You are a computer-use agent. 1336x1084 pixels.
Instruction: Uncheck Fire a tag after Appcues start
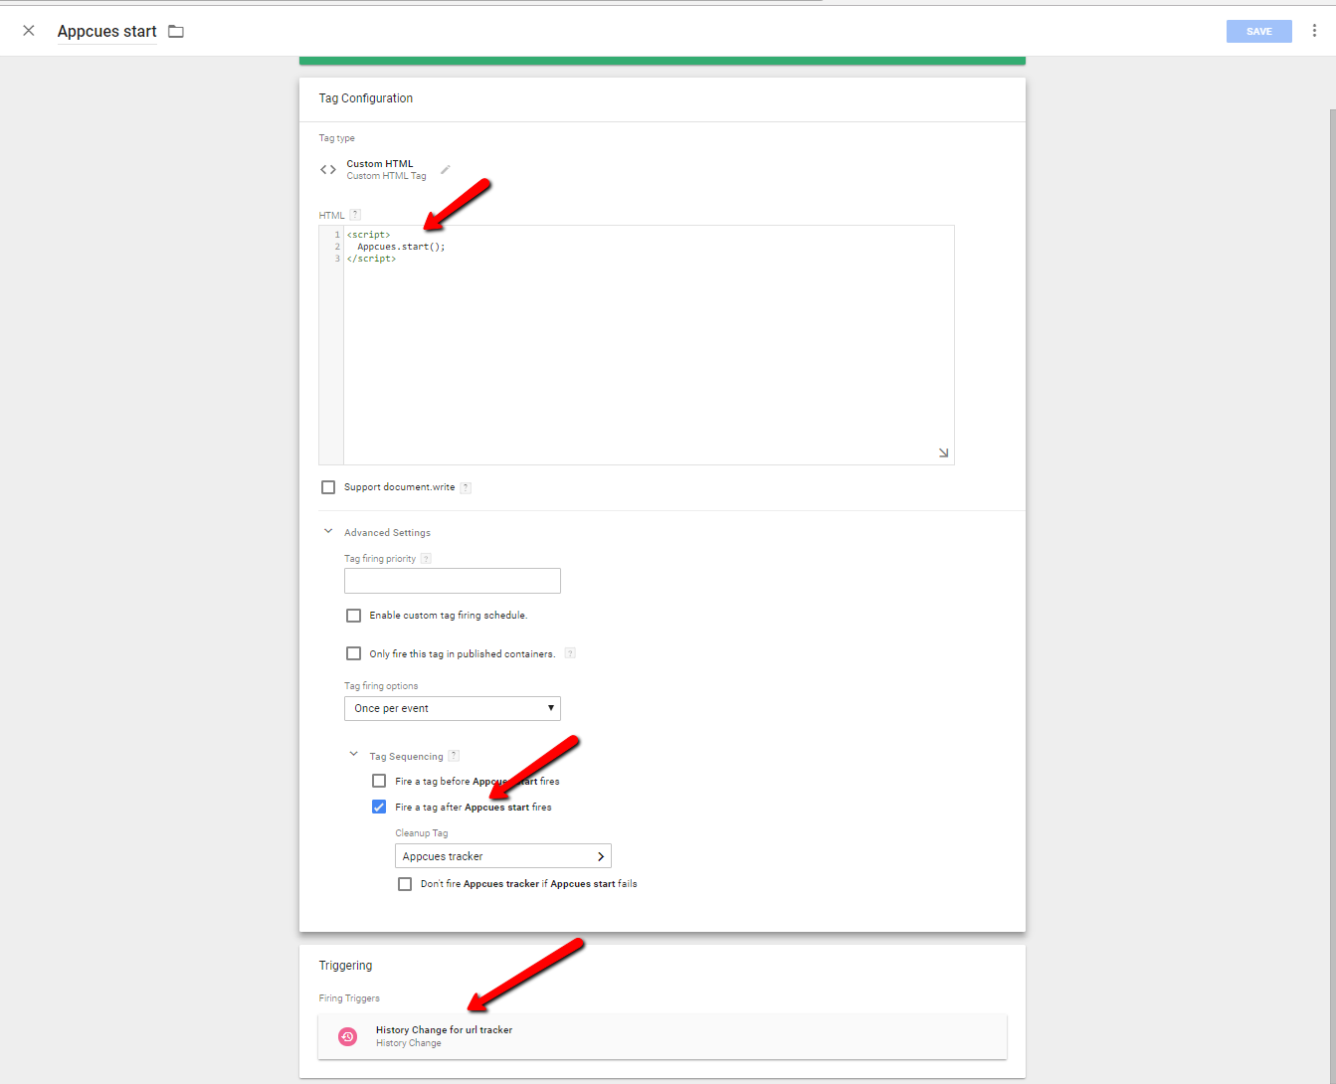pyautogui.click(x=379, y=807)
